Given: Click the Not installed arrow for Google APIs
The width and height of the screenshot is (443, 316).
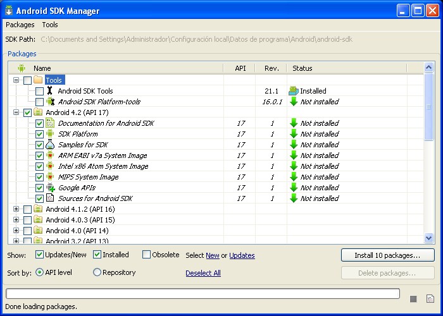Looking at the screenshot, I should point(294,187).
